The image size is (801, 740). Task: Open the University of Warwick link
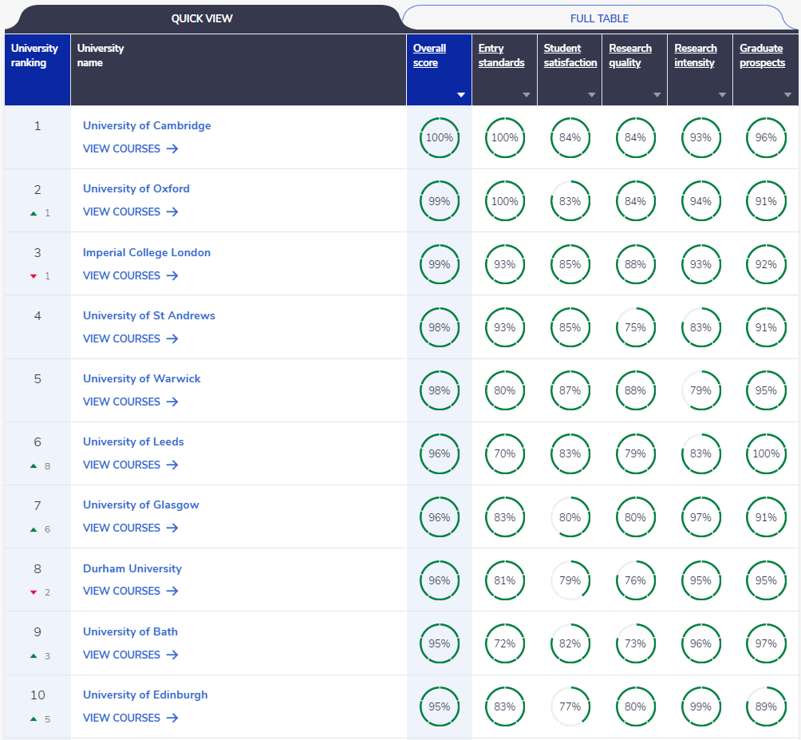pos(141,378)
